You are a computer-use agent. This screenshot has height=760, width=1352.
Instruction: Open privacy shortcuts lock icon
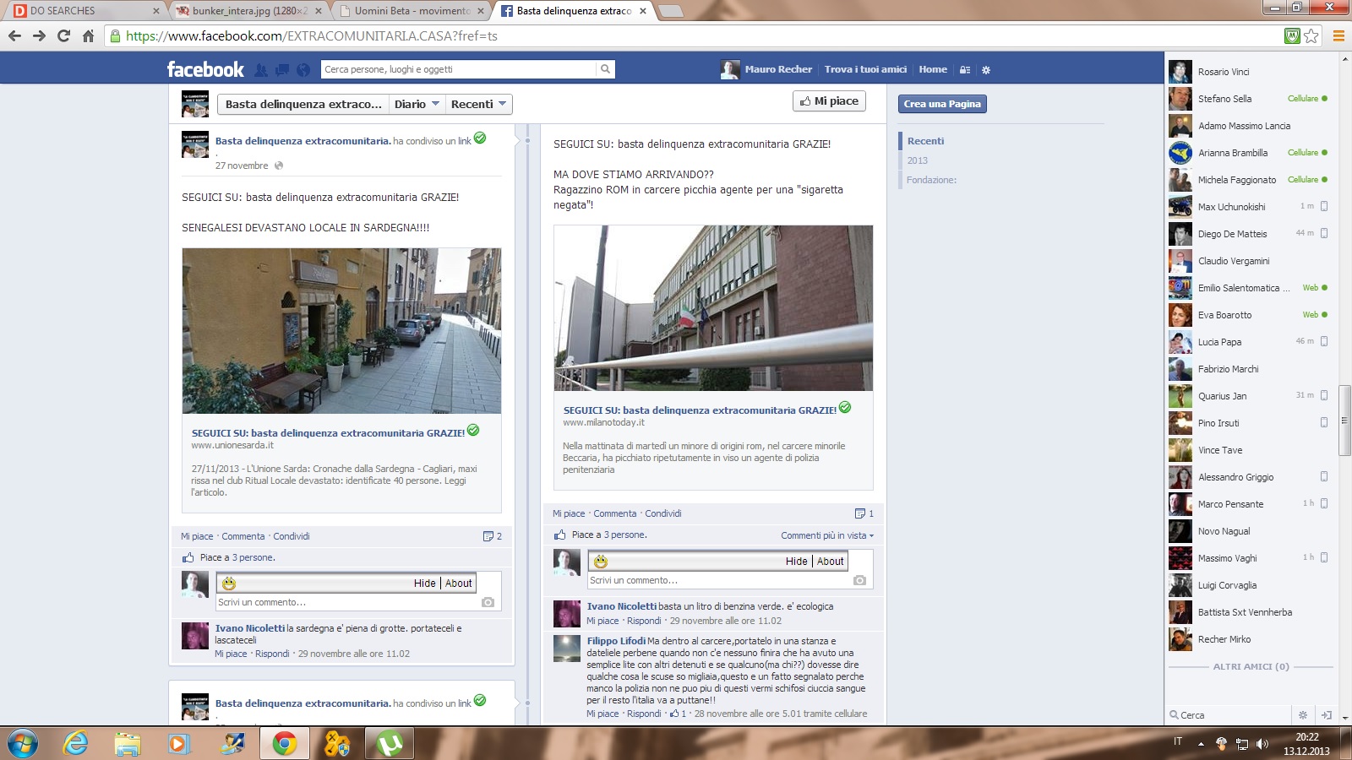tap(965, 70)
